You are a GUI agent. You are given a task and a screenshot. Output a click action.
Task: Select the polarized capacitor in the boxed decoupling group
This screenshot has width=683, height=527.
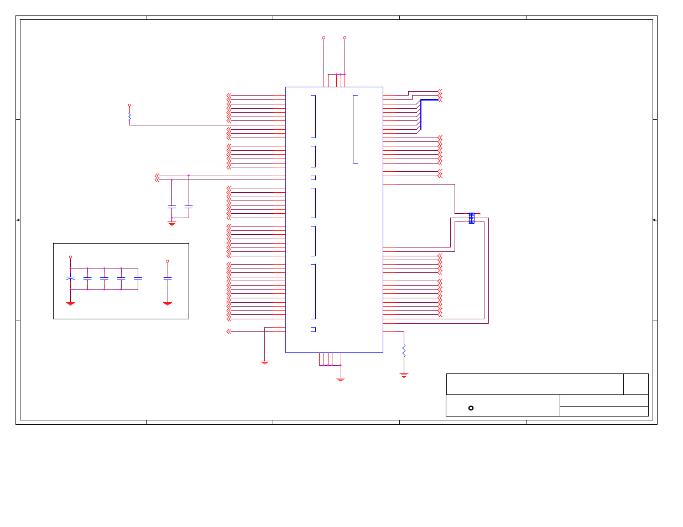click(x=70, y=278)
